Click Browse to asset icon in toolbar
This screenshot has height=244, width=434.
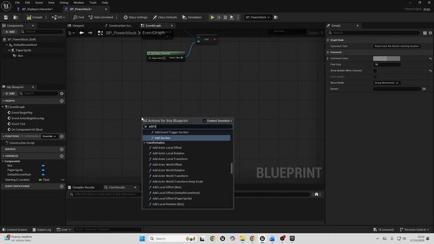(x=16, y=18)
